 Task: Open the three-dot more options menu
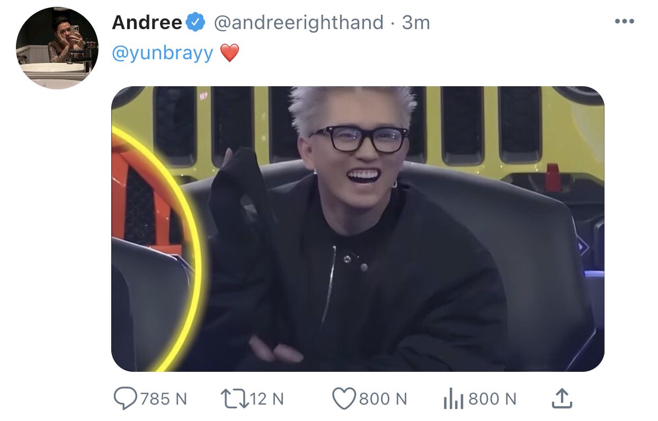(624, 22)
